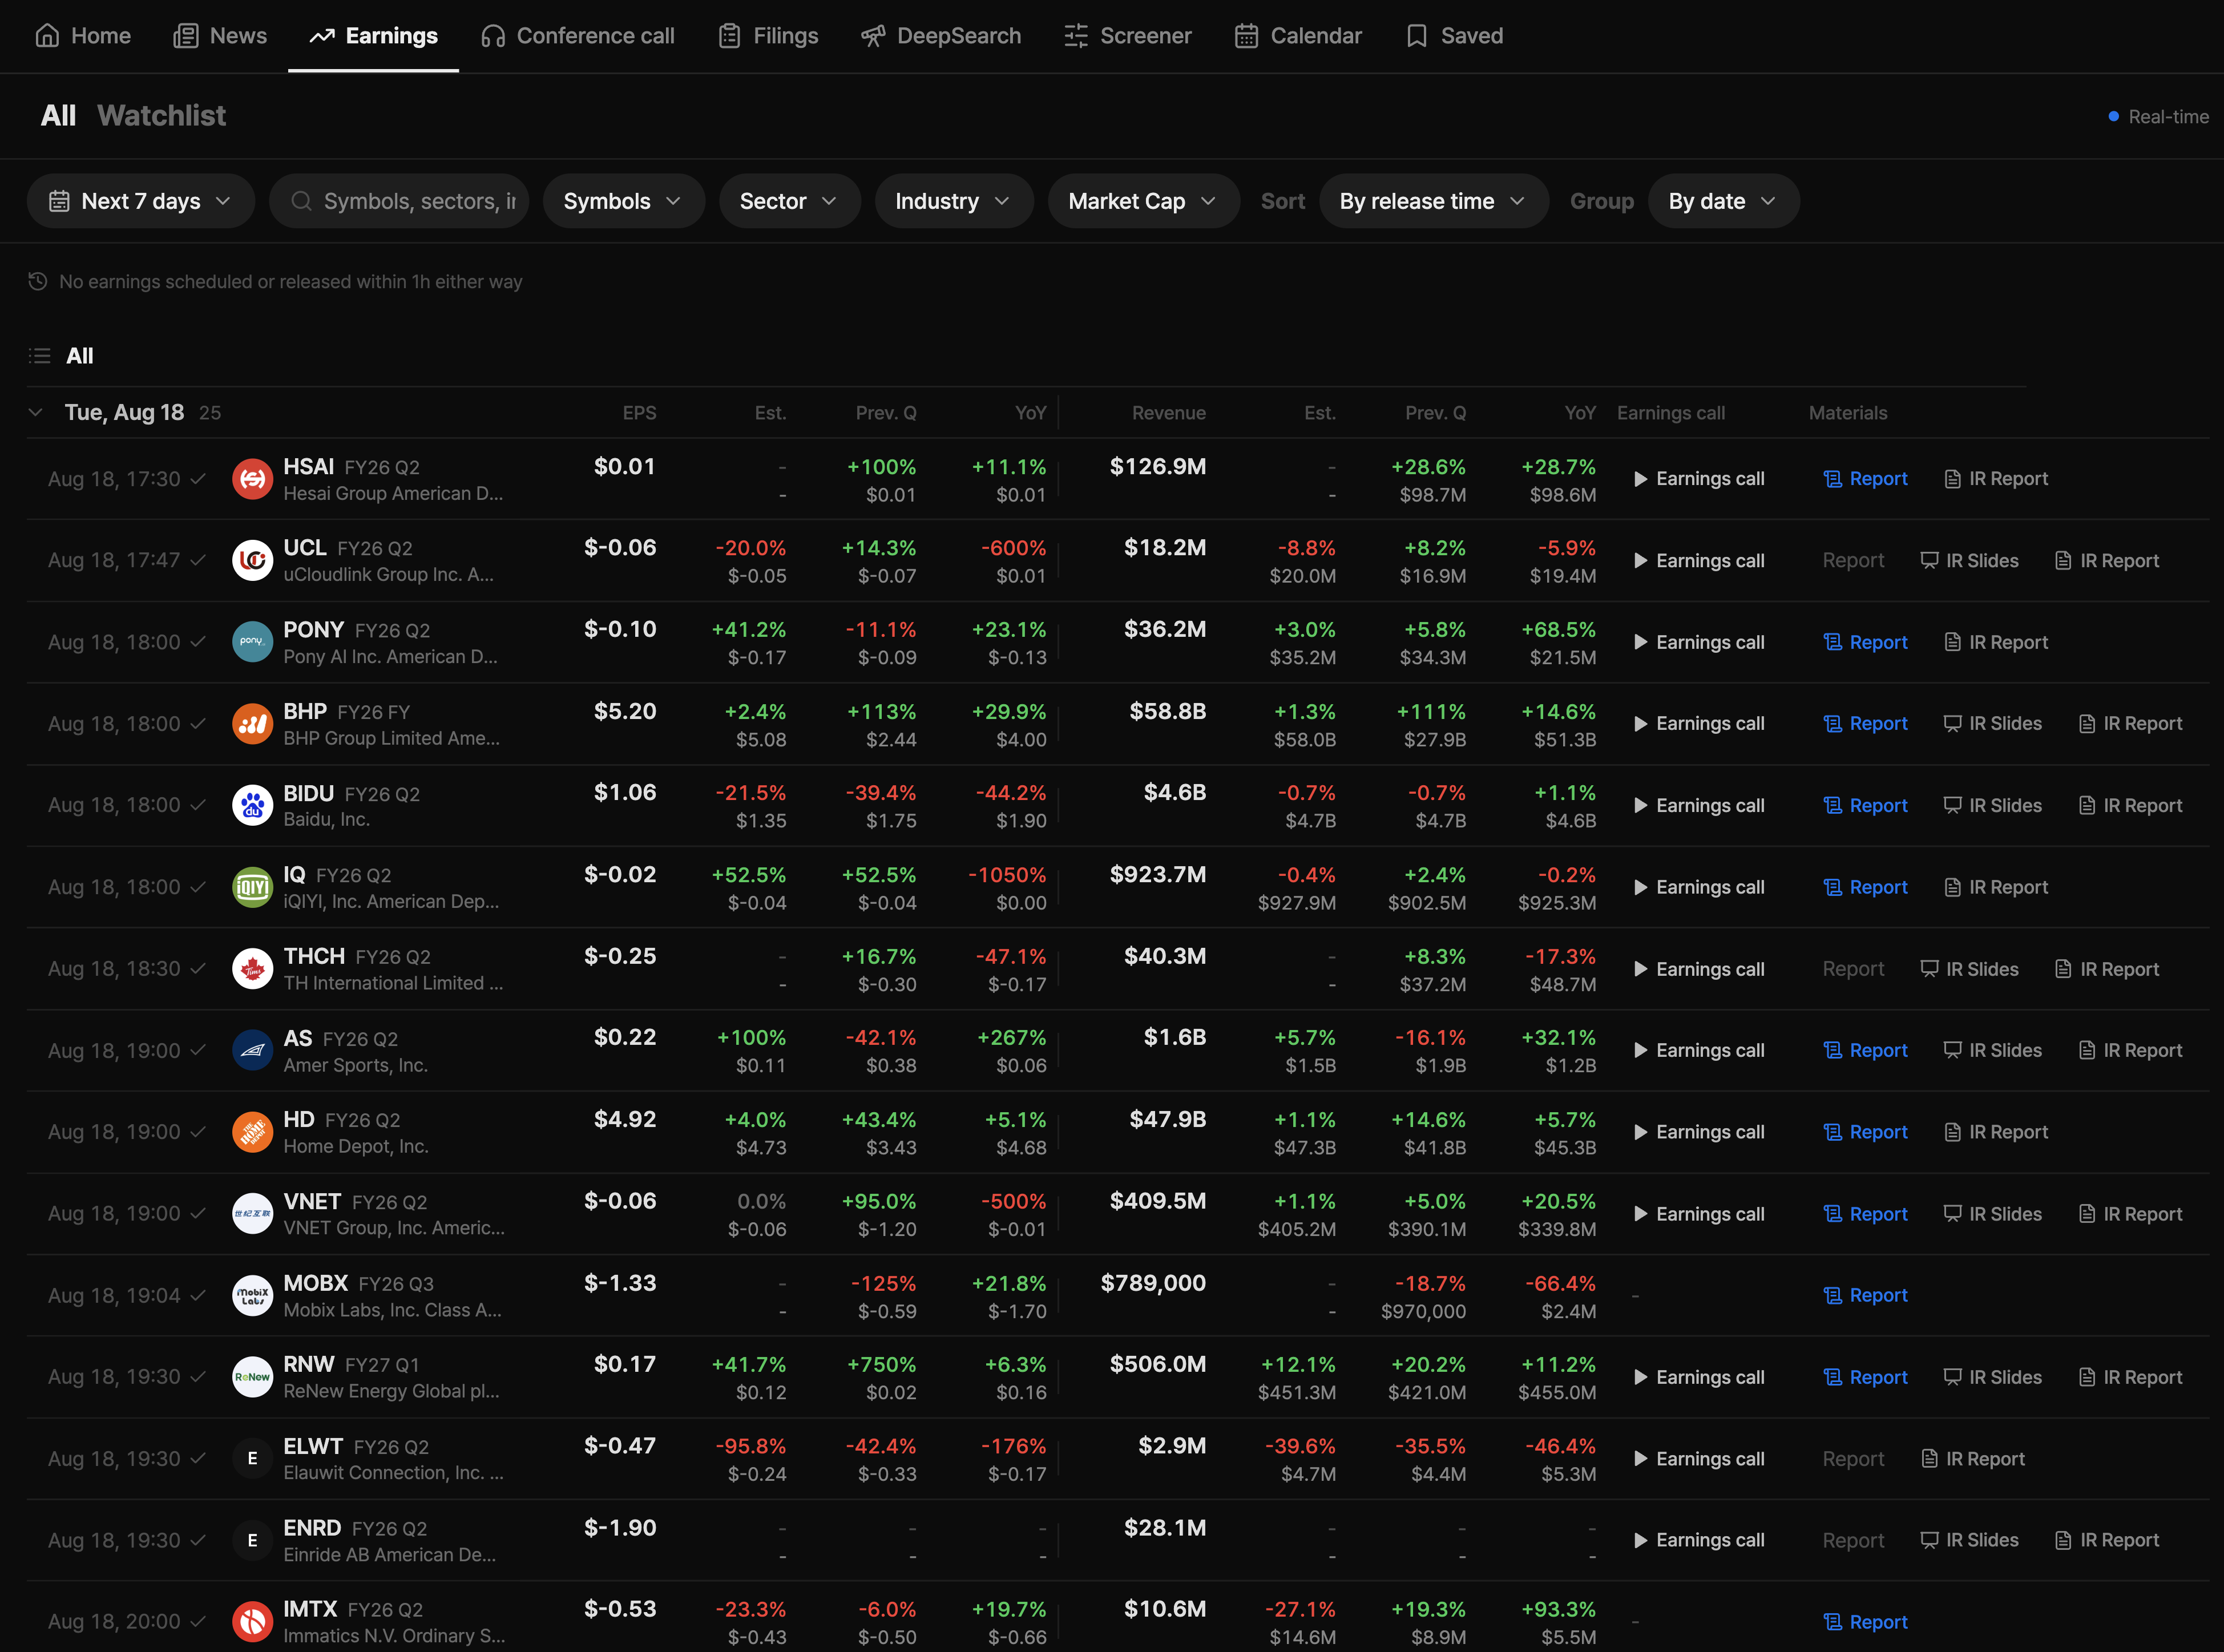Click the VNET Group logo icon
2224x1652 pixels.
pos(252,1214)
